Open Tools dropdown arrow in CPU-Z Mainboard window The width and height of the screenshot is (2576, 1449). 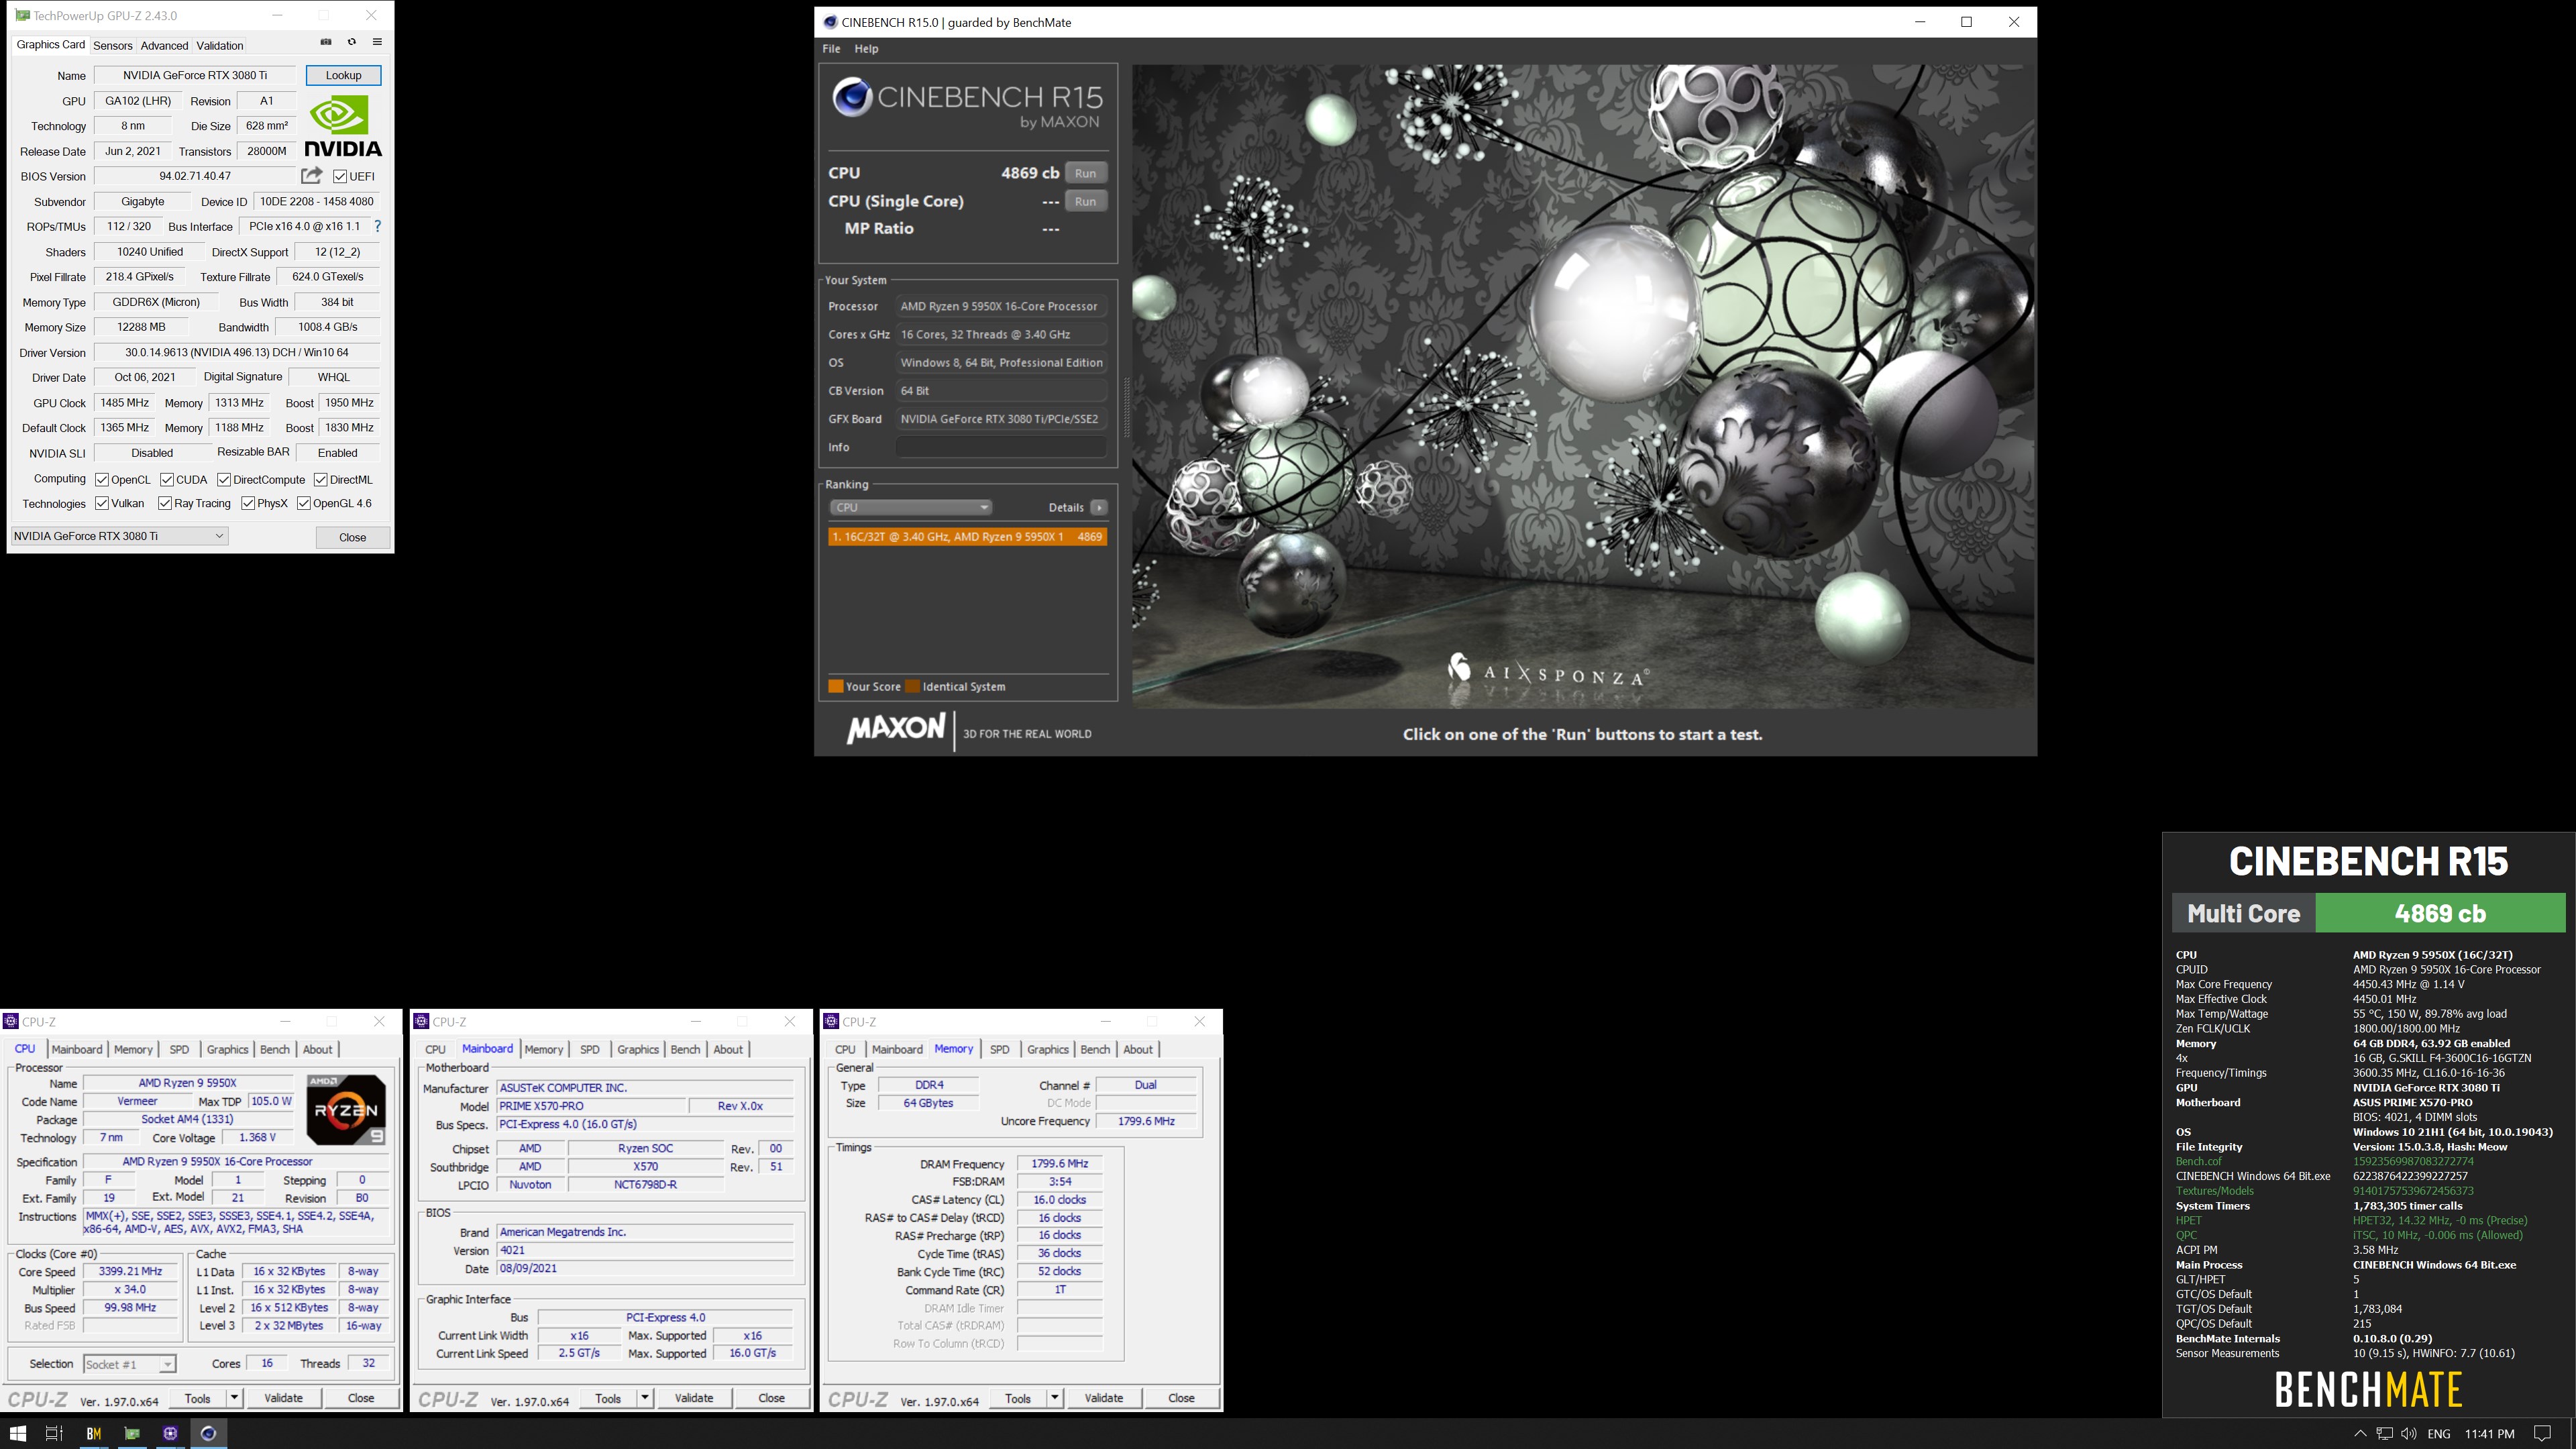click(645, 1398)
